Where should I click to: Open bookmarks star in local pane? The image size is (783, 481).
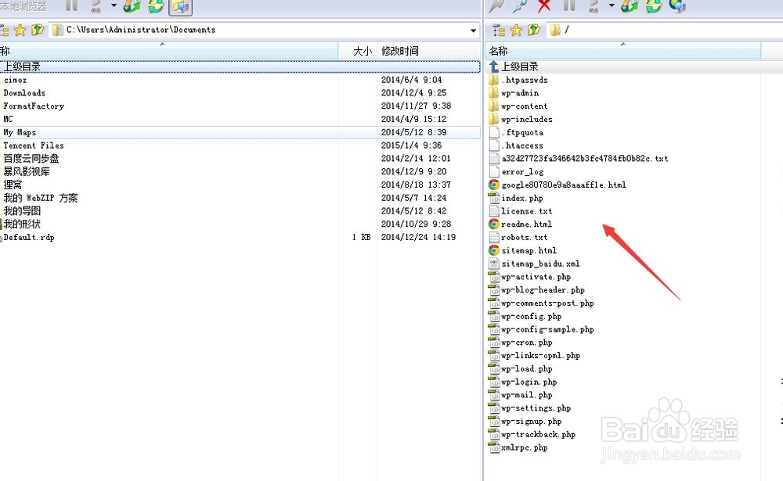point(20,31)
